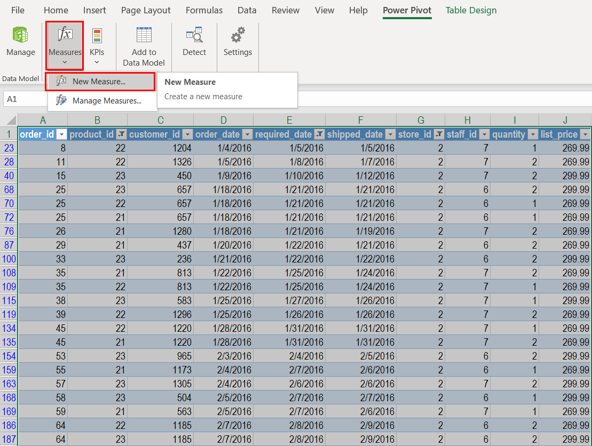The width and height of the screenshot is (592, 446).
Task: Click the Name Box showing A1
Action: click(x=24, y=99)
